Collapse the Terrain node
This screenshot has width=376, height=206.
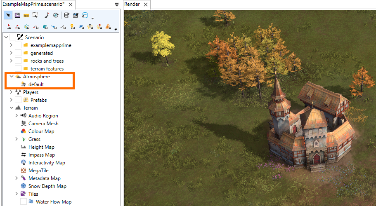tap(11, 108)
